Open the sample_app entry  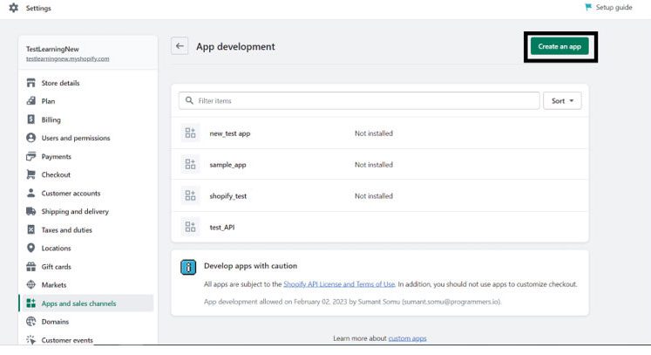228,165
